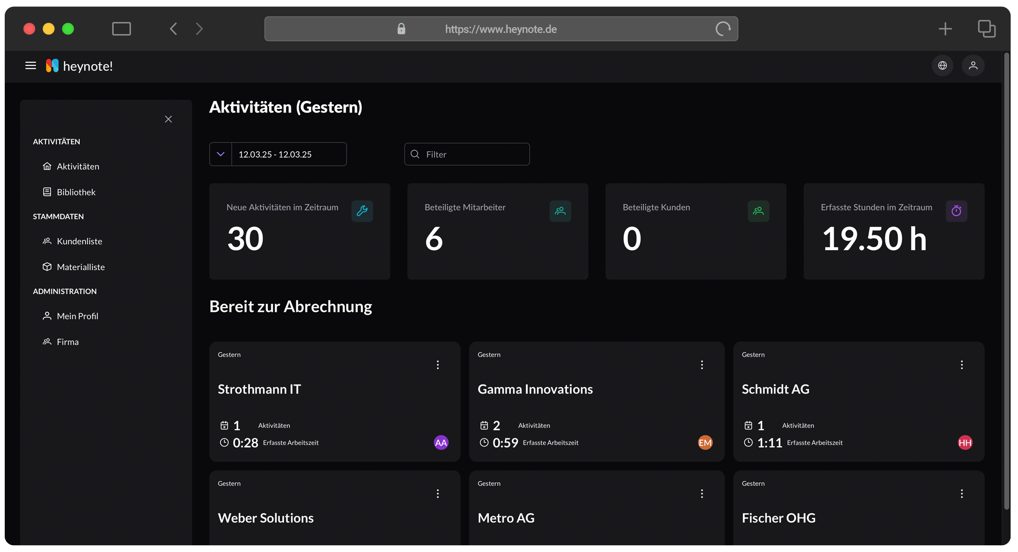Click clock icon next to 0:28
The height and width of the screenshot is (552, 1018).
[224, 443]
